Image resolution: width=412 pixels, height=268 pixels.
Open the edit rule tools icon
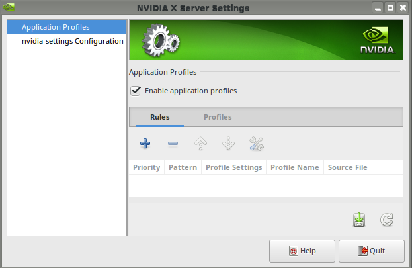(x=256, y=143)
